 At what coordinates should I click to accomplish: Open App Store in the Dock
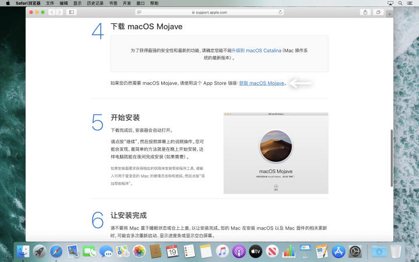point(338,252)
